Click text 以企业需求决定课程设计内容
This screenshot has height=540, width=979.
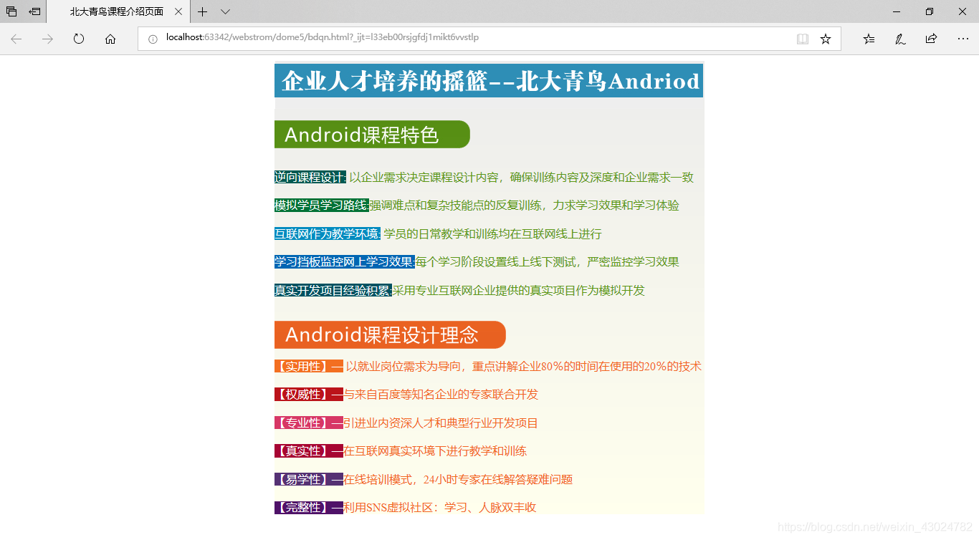click(x=424, y=178)
